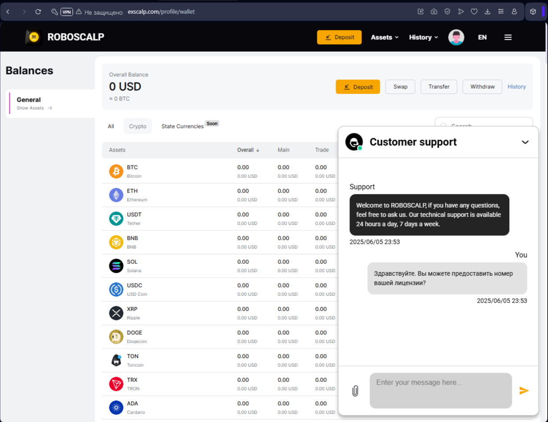Click the Deposit button in top header
Image resolution: width=548 pixels, height=422 pixels.
339,37
